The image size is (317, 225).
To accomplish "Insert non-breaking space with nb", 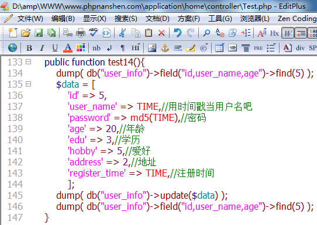I will pyautogui.click(x=97, y=48).
